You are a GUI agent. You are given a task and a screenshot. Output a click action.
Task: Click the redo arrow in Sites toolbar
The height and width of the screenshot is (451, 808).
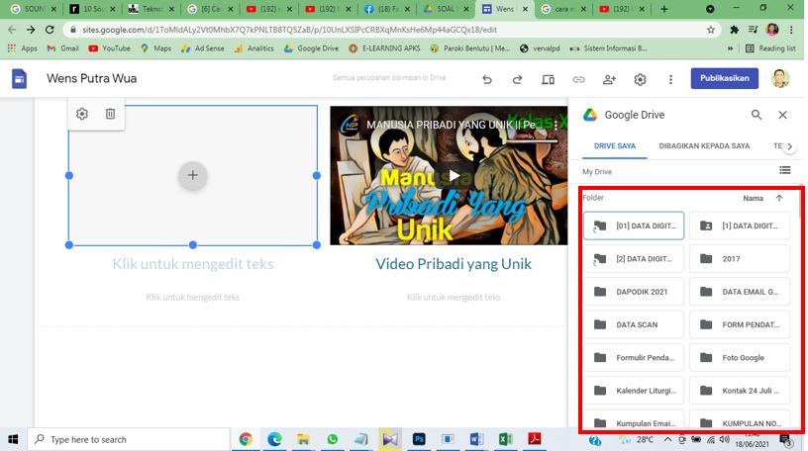pyautogui.click(x=517, y=80)
